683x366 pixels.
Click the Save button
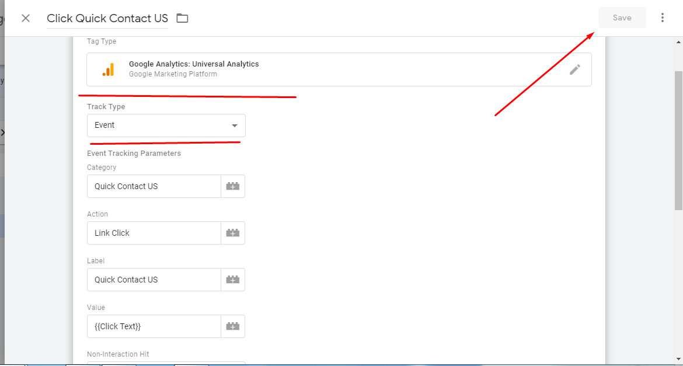click(x=622, y=18)
